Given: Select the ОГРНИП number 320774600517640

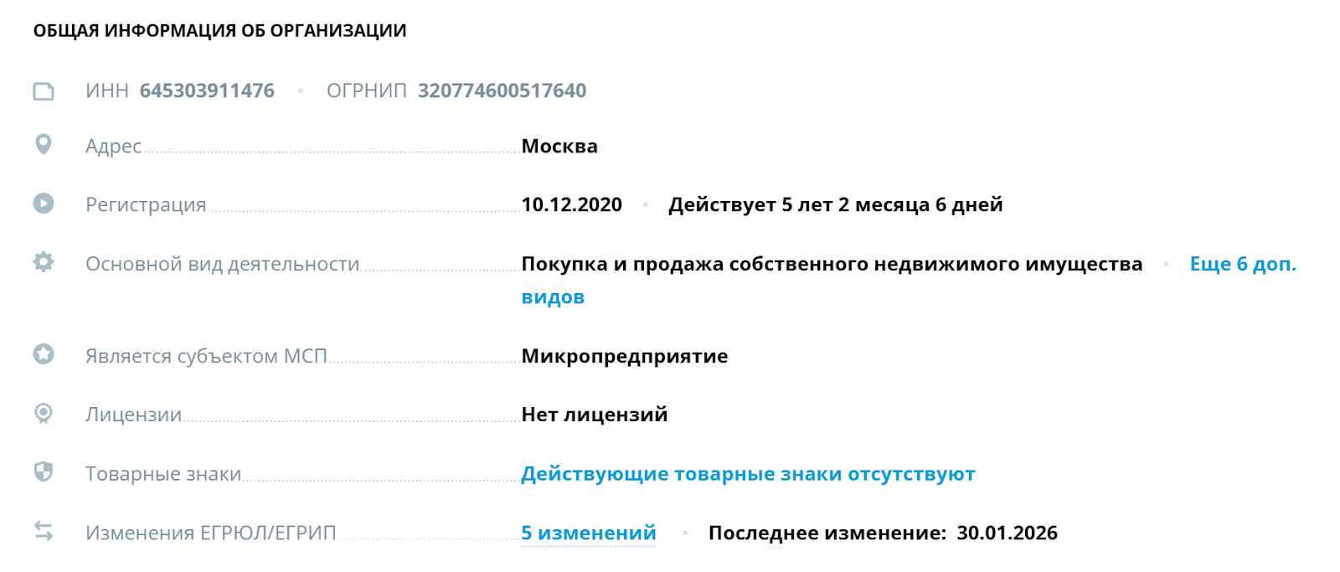Looking at the screenshot, I should pyautogui.click(x=502, y=90).
